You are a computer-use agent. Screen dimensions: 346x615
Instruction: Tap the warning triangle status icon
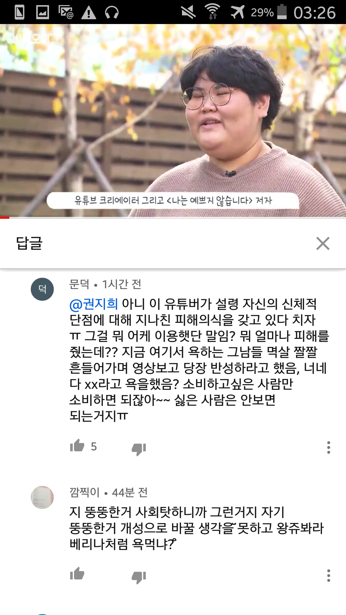[89, 12]
